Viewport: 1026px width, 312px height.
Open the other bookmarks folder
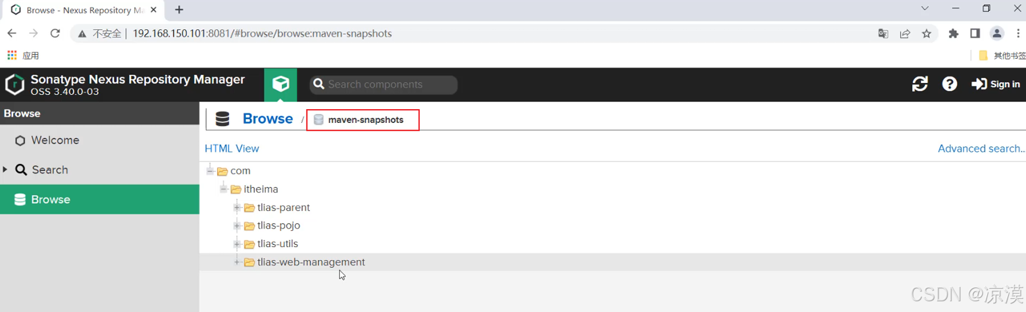point(1002,55)
